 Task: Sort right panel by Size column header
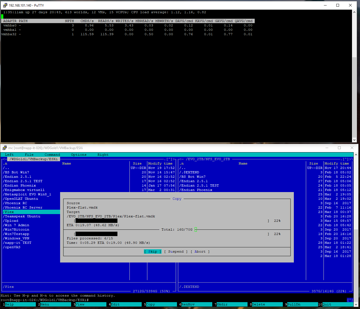(313, 163)
